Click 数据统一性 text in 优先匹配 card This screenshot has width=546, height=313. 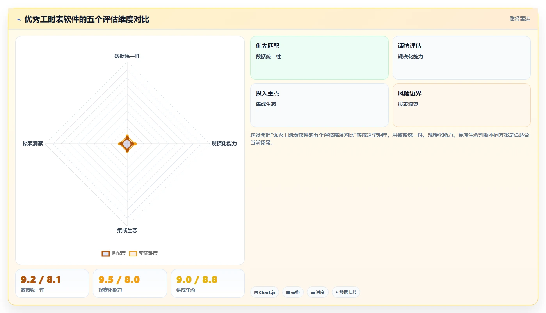click(x=269, y=57)
